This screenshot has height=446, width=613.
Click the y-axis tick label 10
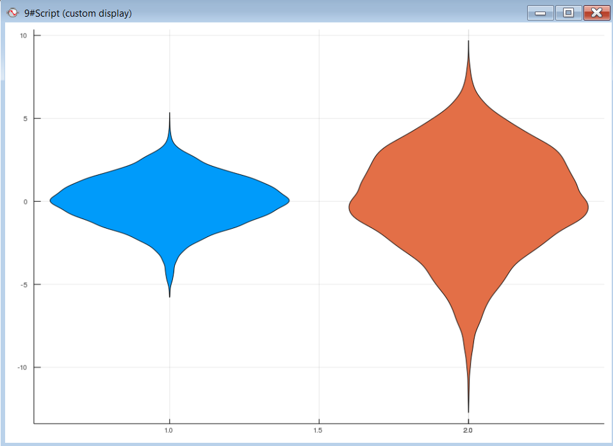tap(23, 36)
